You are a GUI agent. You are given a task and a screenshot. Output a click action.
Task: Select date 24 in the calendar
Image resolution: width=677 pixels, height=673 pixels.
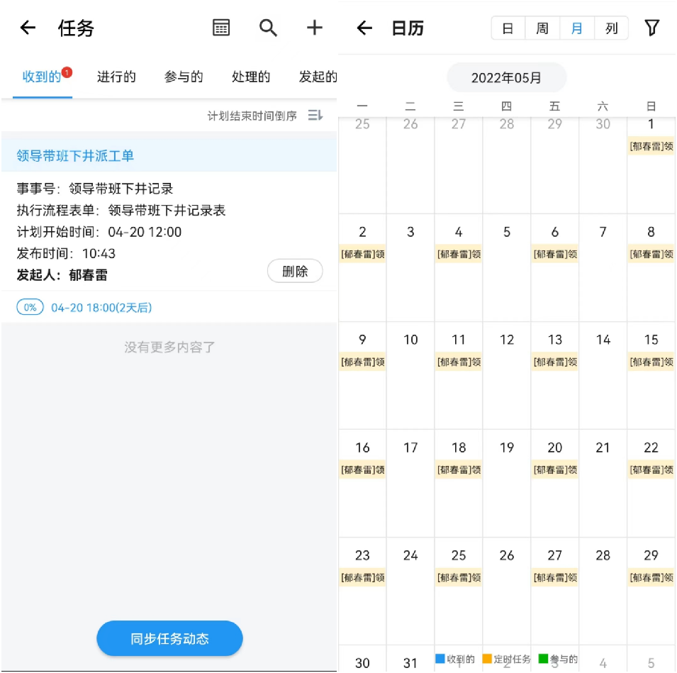(410, 555)
